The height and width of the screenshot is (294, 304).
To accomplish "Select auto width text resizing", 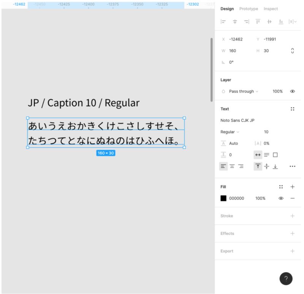I will (x=258, y=155).
